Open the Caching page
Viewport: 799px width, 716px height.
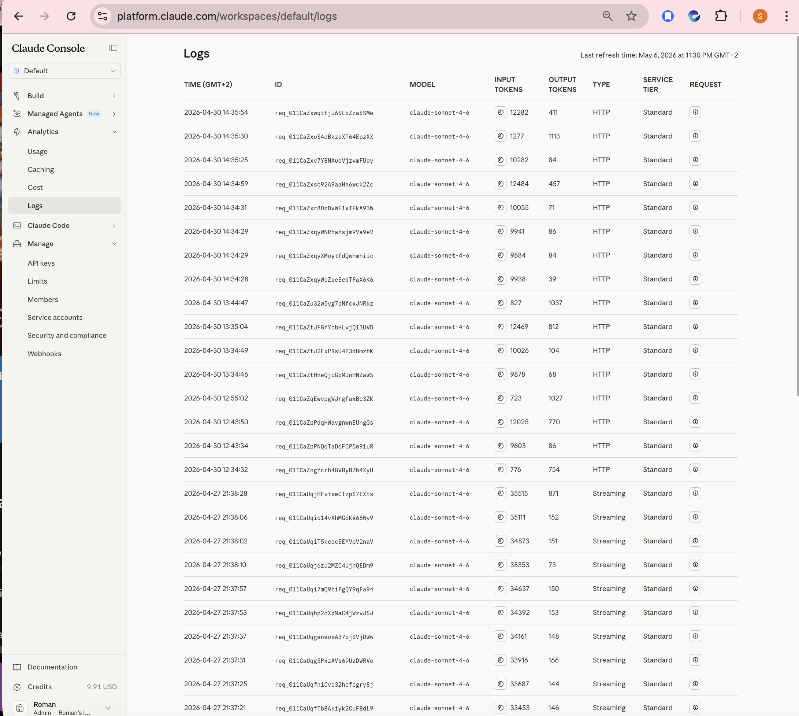(x=41, y=170)
